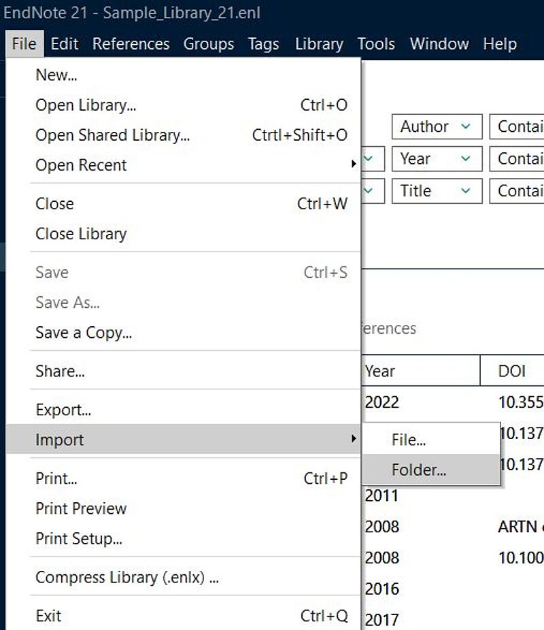Expand the Open Recent submenu

pos(183,165)
